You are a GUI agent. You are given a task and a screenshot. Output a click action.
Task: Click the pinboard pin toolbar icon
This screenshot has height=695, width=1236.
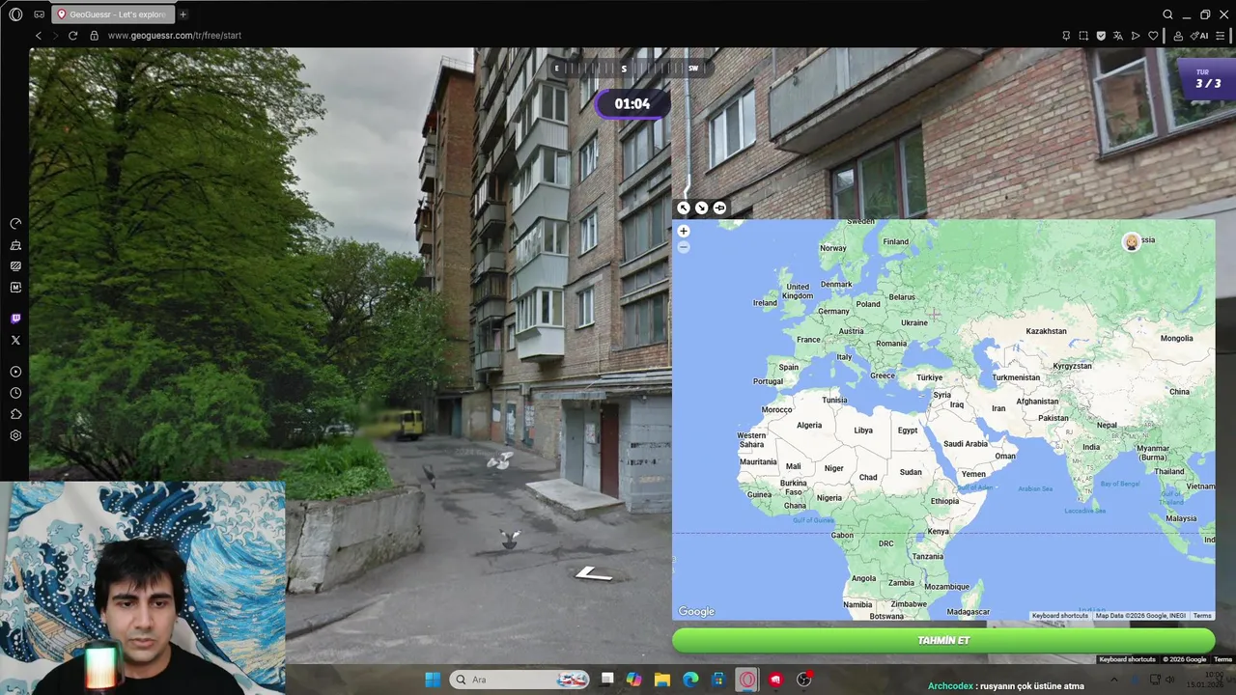[1066, 36]
